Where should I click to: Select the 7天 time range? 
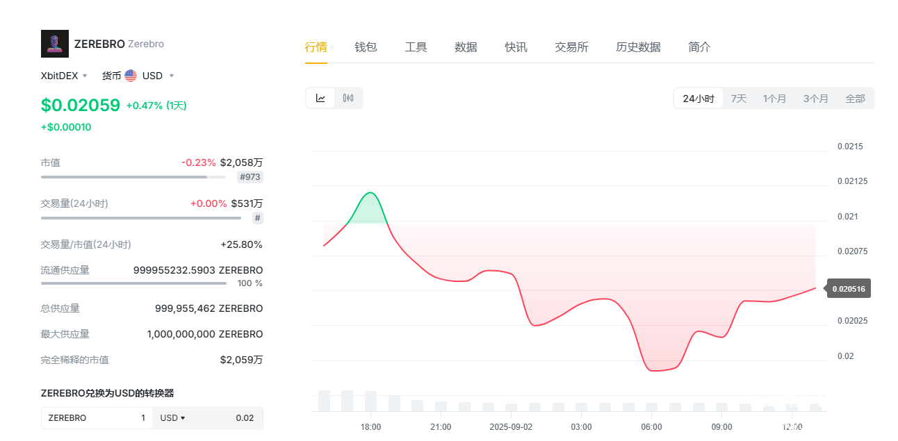tap(738, 99)
